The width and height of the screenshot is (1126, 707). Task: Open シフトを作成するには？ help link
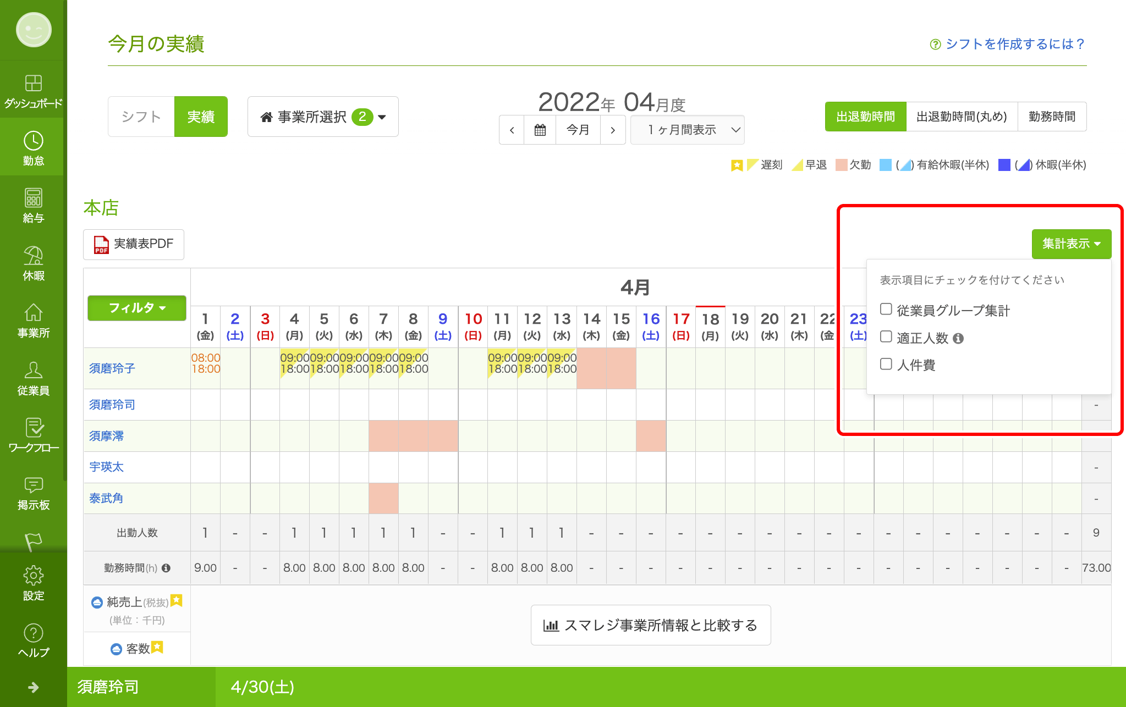[1015, 44]
